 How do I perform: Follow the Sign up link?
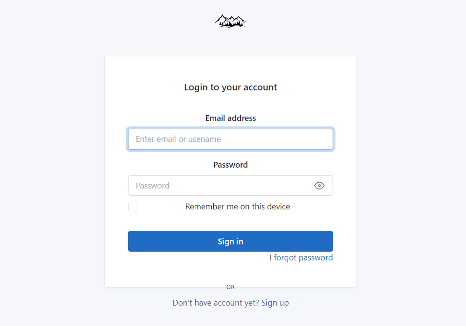275,303
